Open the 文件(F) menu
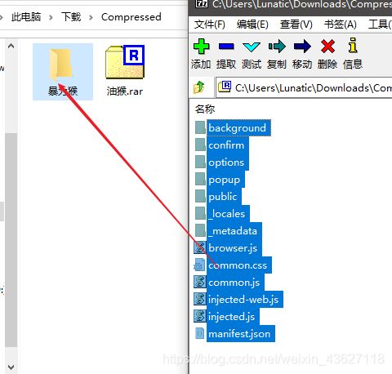 coord(210,24)
